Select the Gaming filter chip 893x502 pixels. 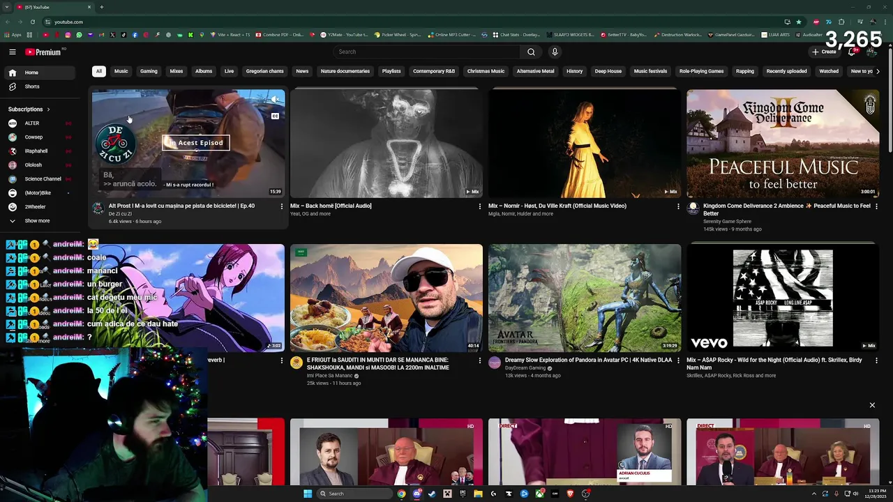[x=149, y=71]
